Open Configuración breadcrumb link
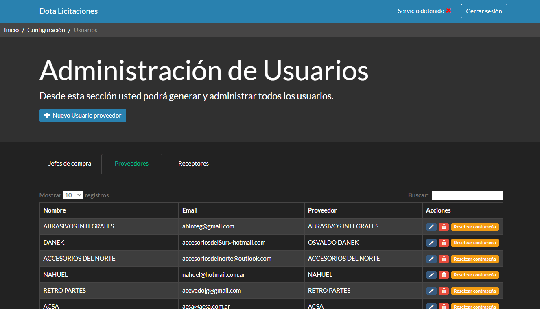The width and height of the screenshot is (540, 309). tap(46, 30)
